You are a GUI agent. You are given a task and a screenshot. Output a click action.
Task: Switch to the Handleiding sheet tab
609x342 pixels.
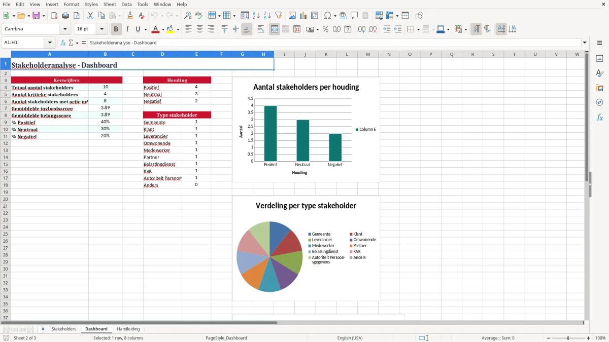128,329
